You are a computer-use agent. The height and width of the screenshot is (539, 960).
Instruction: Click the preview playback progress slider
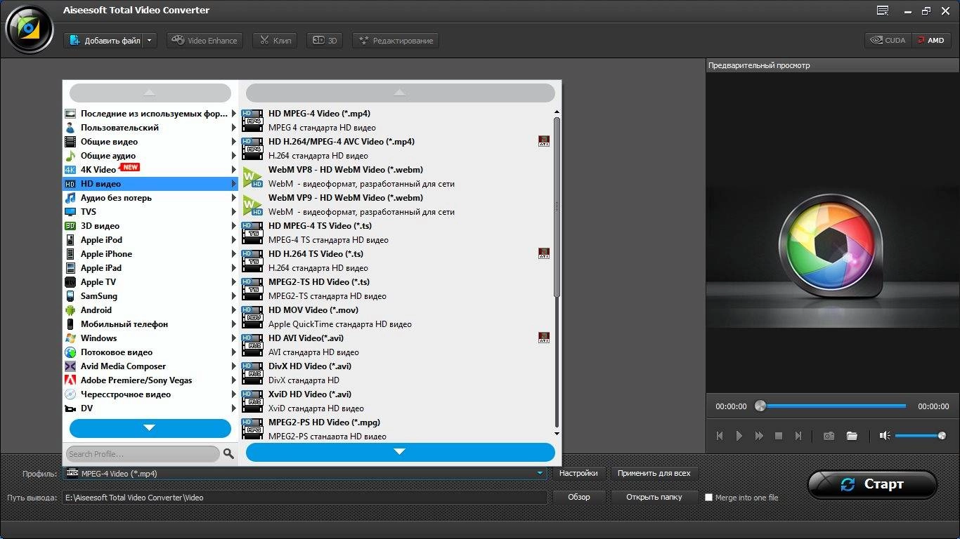coord(830,406)
